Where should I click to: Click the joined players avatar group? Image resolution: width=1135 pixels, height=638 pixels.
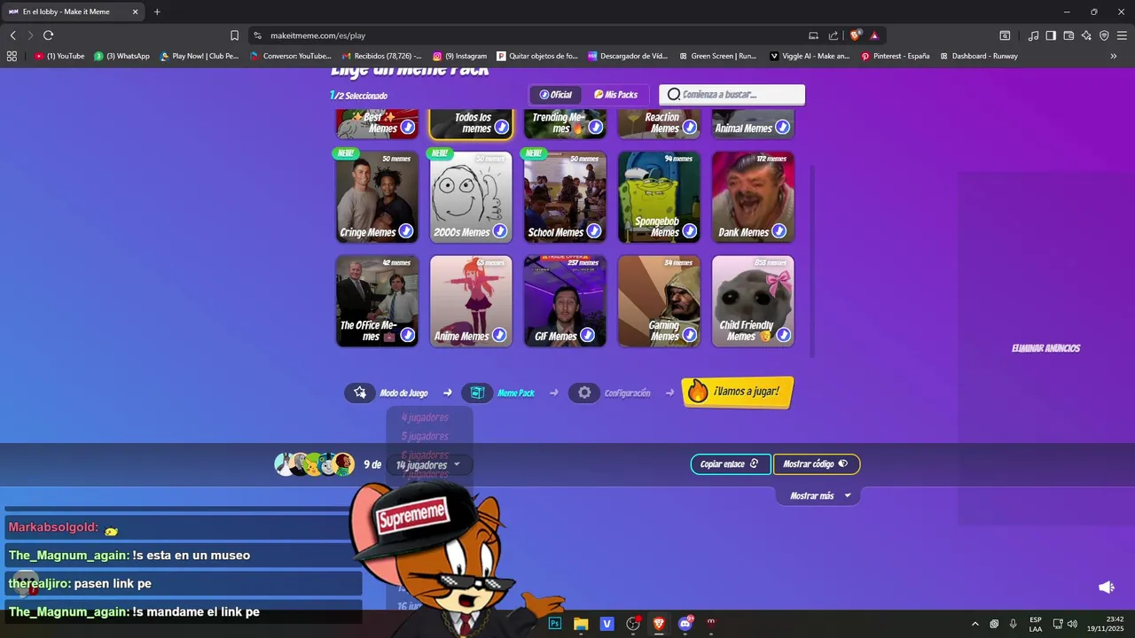(314, 464)
